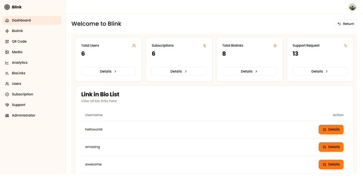363x185 pixels.
Task: Open Details under Support Request
Action: click(x=319, y=71)
